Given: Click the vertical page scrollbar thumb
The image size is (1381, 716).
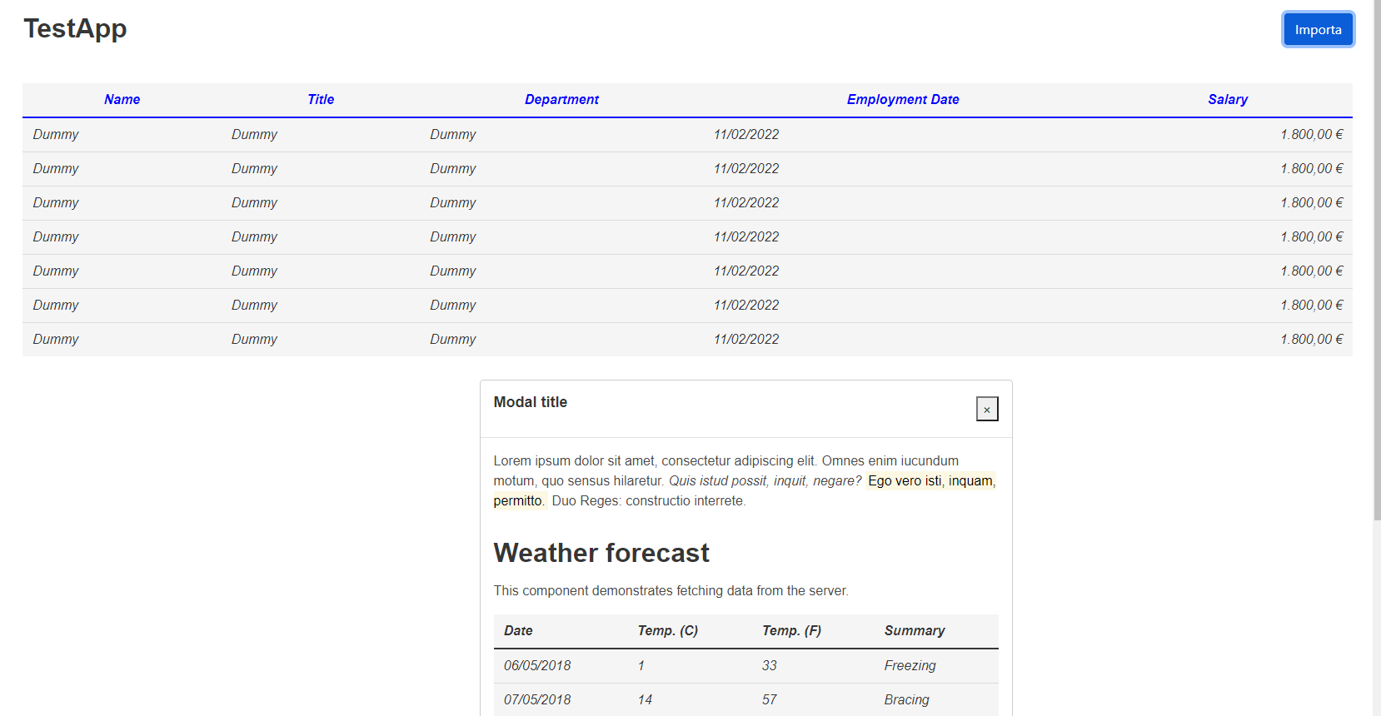Looking at the screenshot, I should pyautogui.click(x=1377, y=260).
